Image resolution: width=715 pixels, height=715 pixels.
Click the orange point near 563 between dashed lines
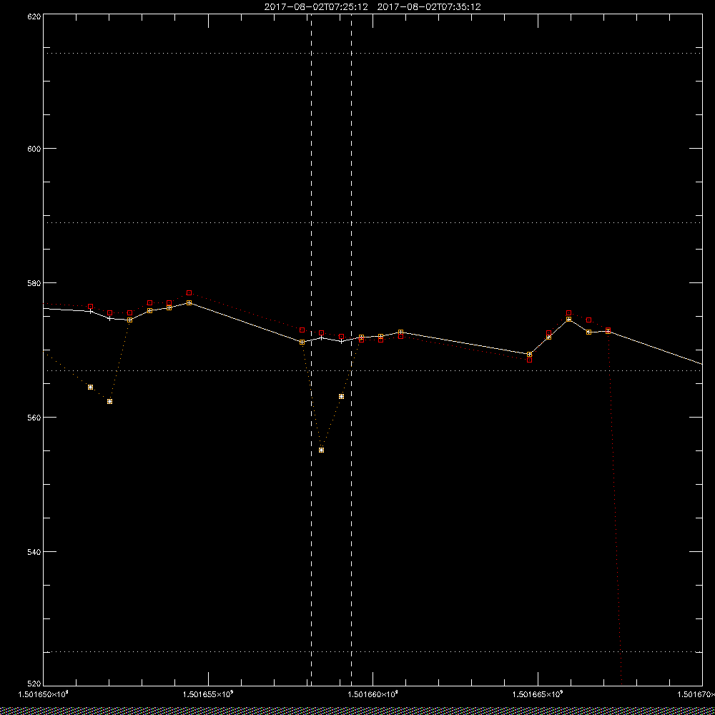pos(342,396)
